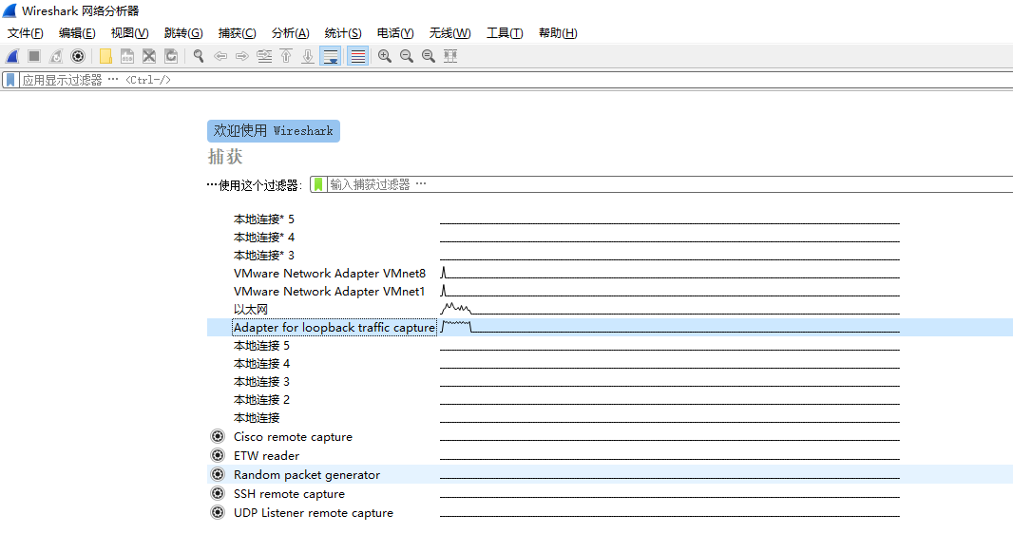
Task: Toggle the display filter bookmark icon
Action: pos(11,79)
